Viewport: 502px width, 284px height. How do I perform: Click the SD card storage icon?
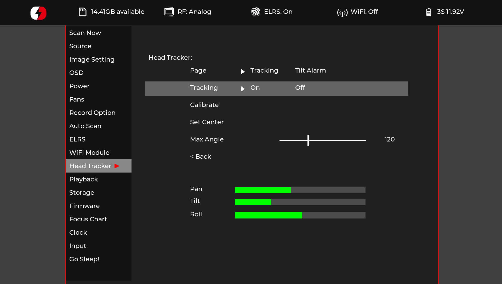pyautogui.click(x=83, y=12)
